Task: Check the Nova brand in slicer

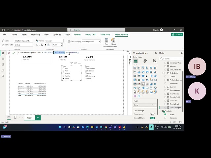Action: coord(63,68)
